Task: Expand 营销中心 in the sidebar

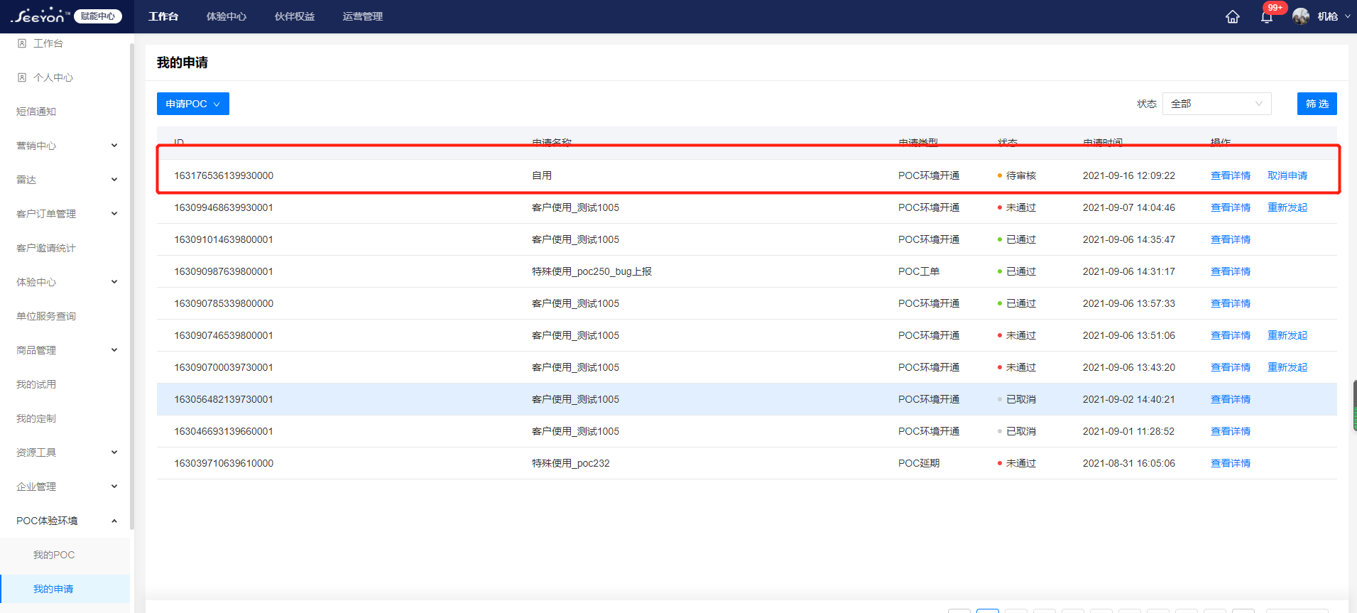Action: click(x=114, y=146)
